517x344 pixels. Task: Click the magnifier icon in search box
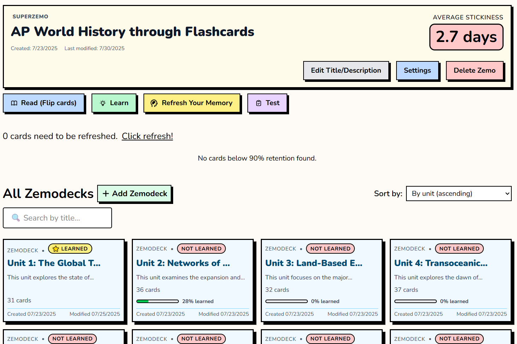[x=16, y=218]
